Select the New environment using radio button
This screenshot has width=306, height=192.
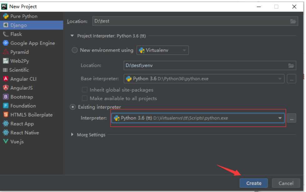(75, 50)
